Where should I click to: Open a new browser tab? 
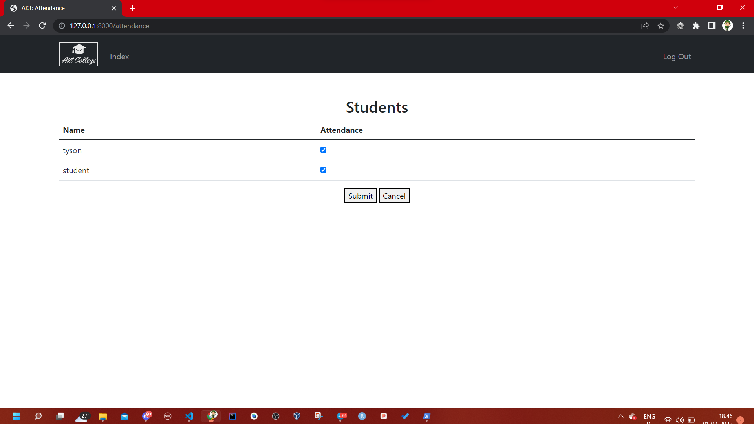132,8
